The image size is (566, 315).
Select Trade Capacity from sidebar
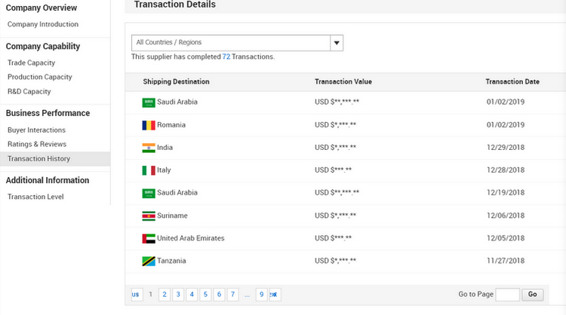(31, 63)
